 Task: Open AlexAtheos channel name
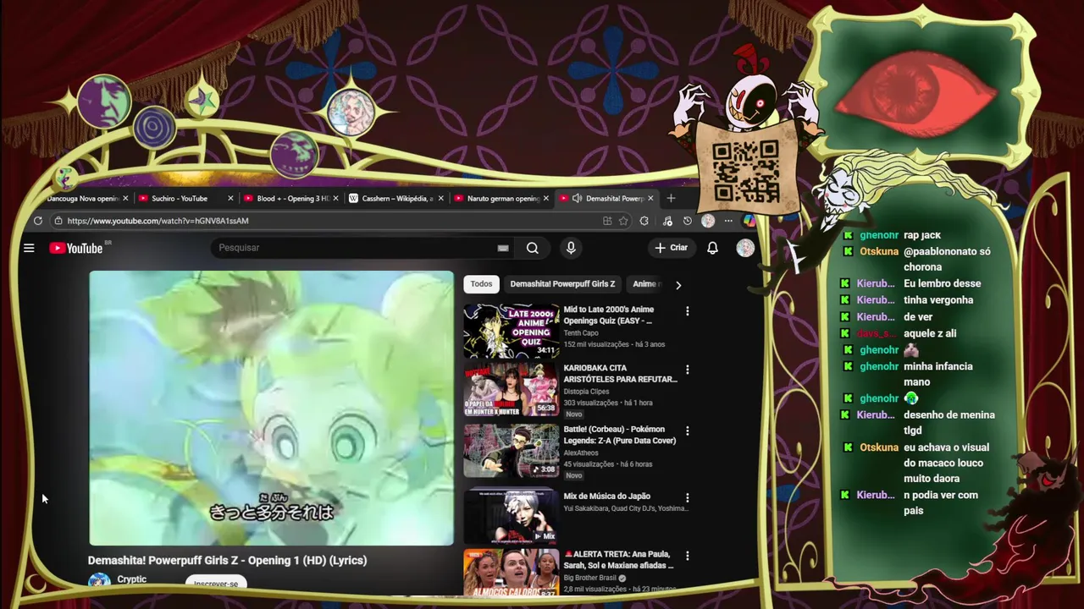(x=581, y=453)
